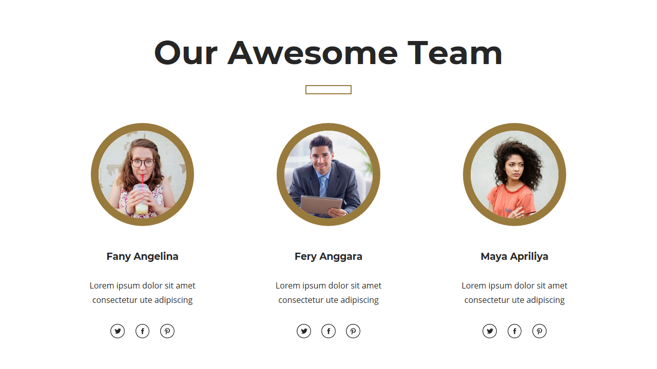Open Maya Apriliya's Facebook icon
657x369 pixels.
(x=514, y=331)
